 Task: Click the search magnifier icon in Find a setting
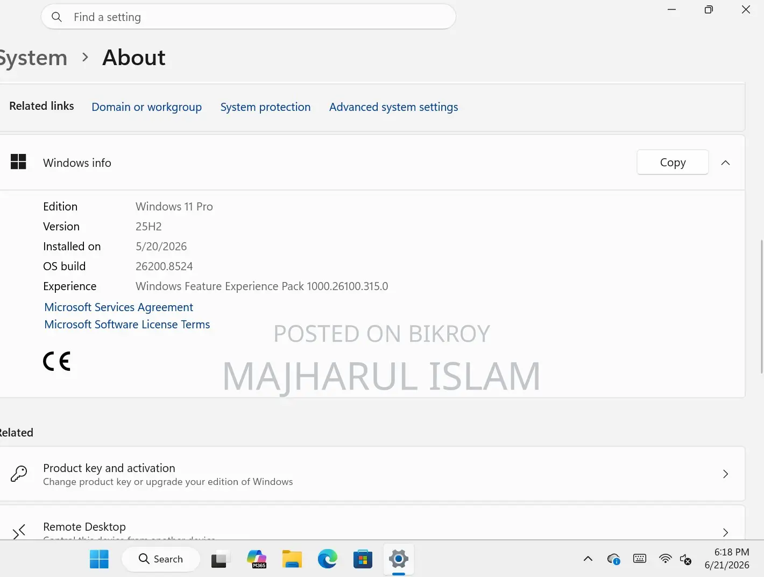[x=56, y=17]
